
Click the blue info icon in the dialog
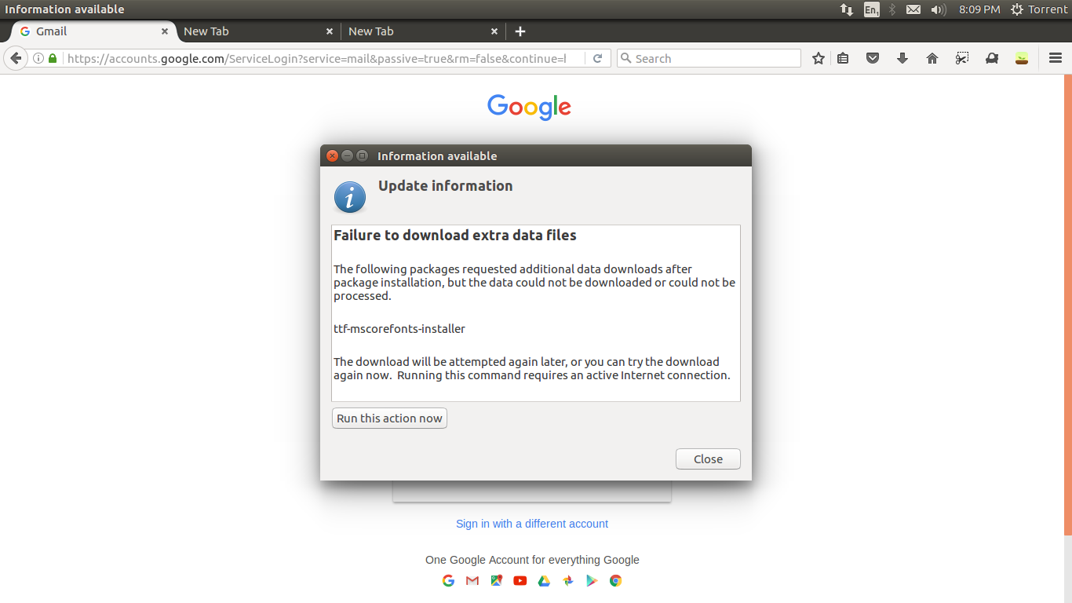click(x=349, y=198)
